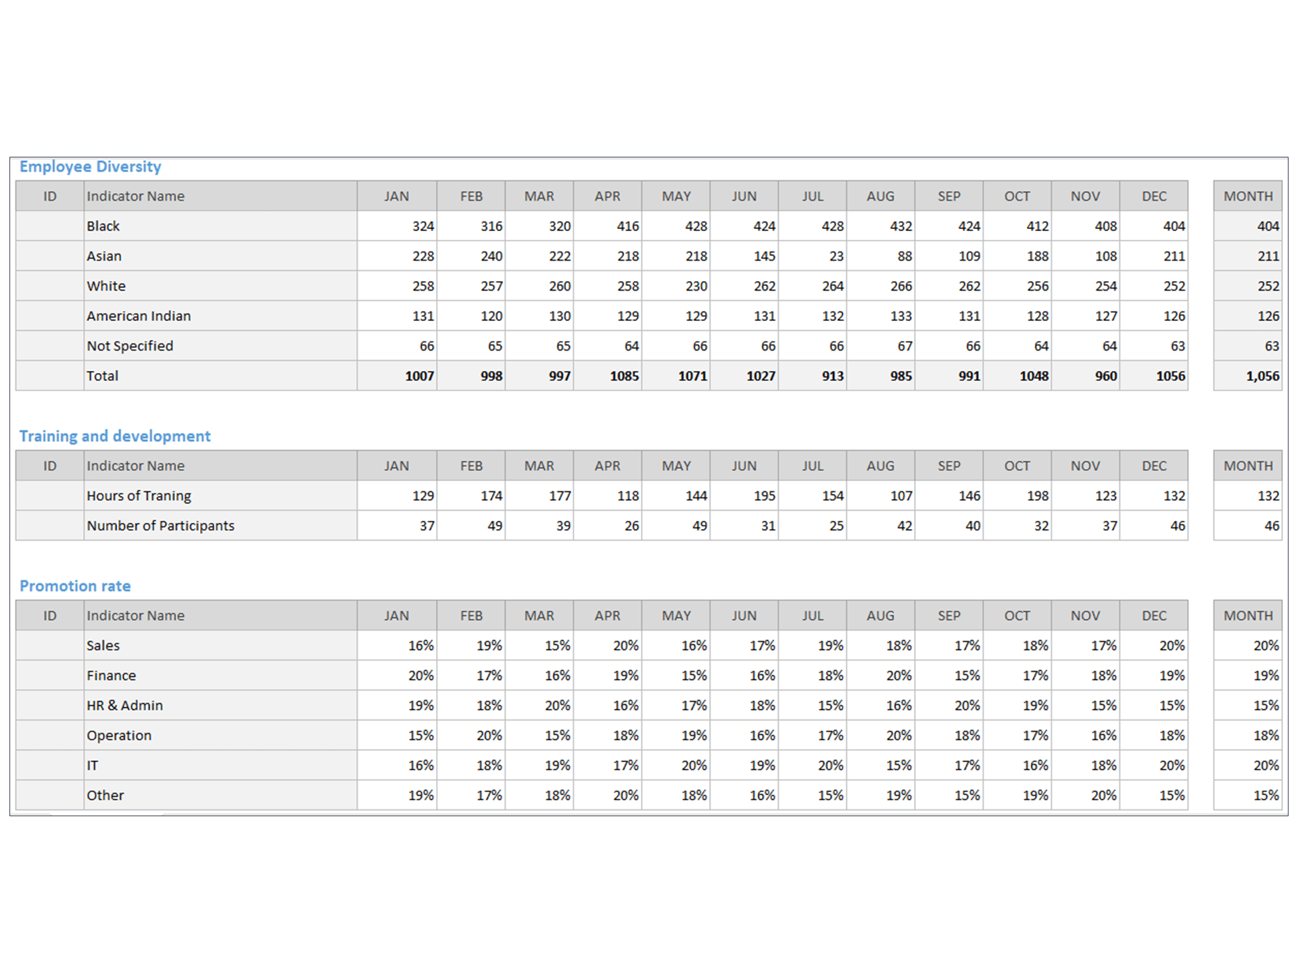Click Number of Participants DEC value 46
This screenshot has width=1298, height=973.
(1154, 526)
